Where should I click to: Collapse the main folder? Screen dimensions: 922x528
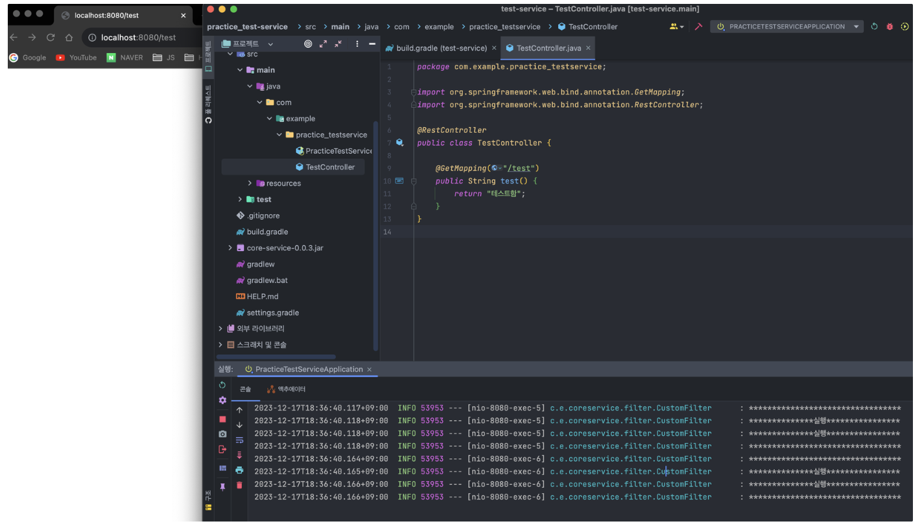tap(240, 70)
